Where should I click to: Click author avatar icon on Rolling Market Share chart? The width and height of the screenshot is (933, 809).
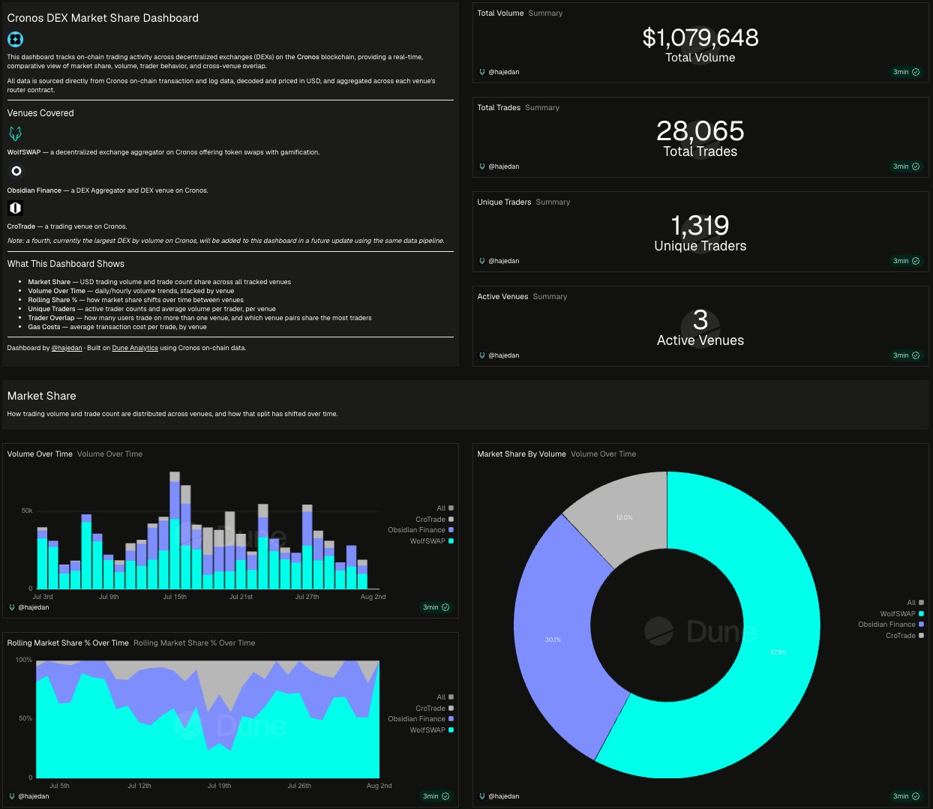click(12, 796)
